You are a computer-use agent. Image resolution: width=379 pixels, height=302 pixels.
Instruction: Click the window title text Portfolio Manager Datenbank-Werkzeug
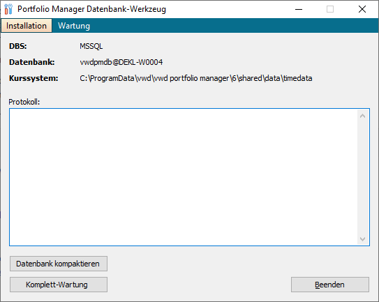91,9
